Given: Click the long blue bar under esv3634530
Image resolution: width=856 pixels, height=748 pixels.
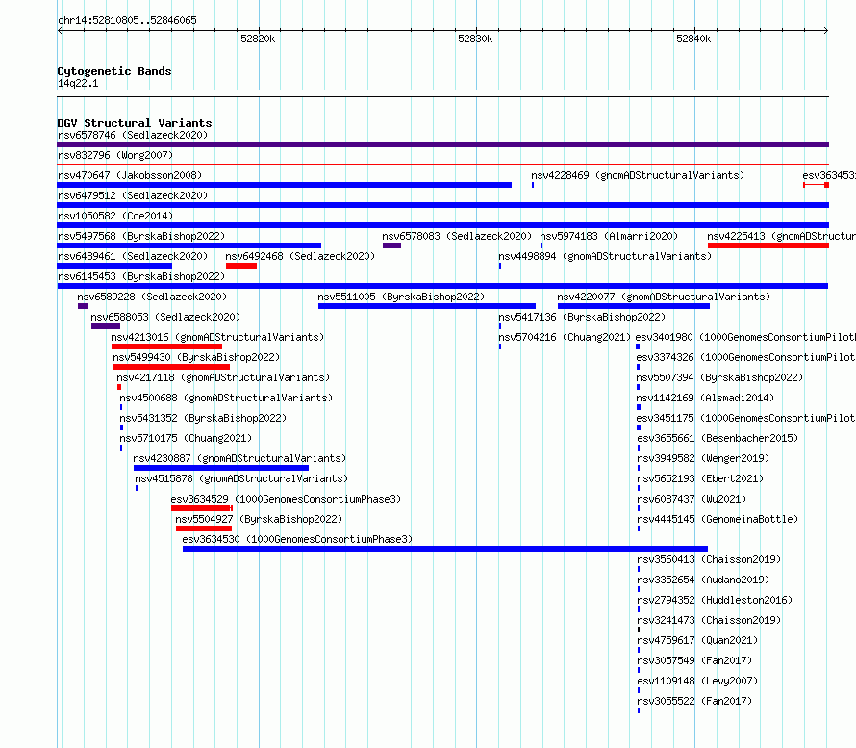Looking at the screenshot, I should click(445, 549).
